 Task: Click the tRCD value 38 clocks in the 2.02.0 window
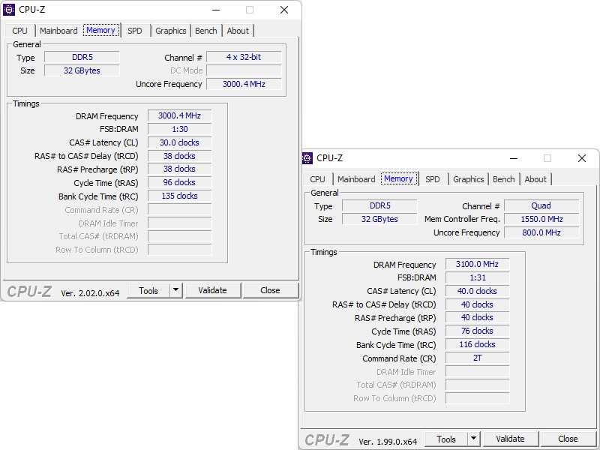(179, 156)
